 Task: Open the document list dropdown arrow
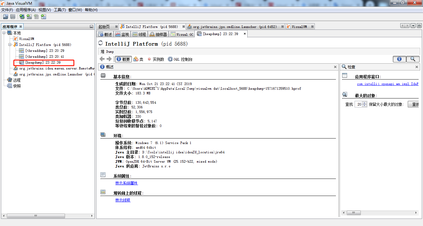coord(413,26)
